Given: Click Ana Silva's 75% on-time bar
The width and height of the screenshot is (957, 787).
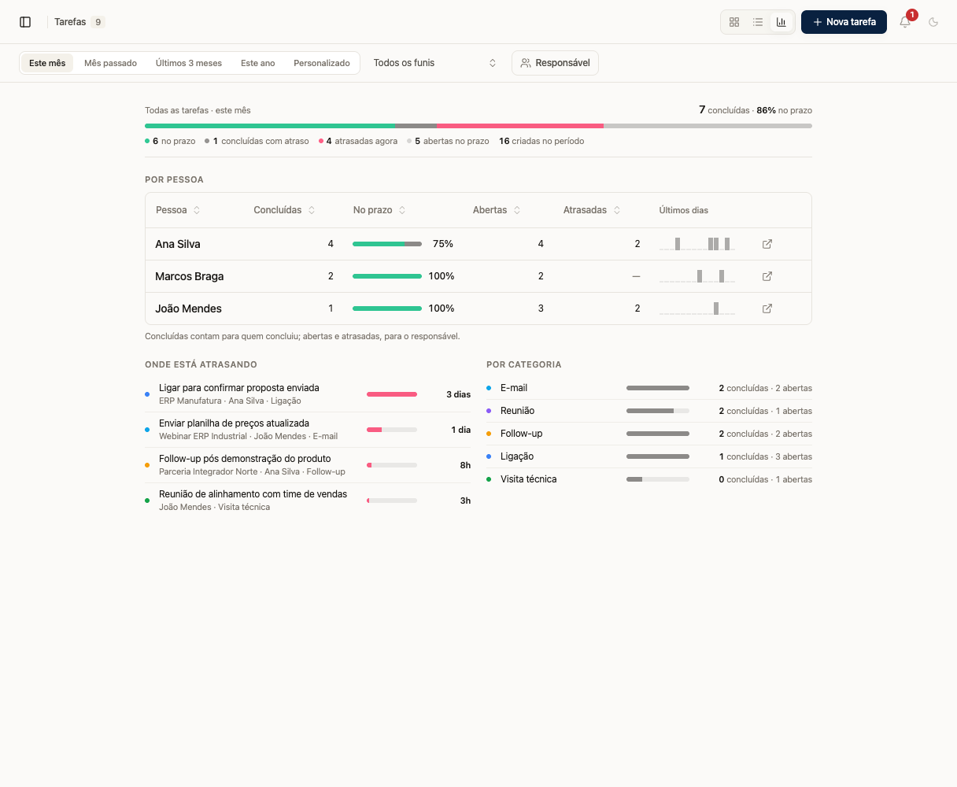Looking at the screenshot, I should pos(387,244).
